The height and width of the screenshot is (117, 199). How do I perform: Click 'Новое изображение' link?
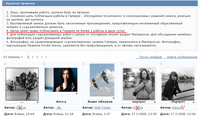tap(182, 57)
